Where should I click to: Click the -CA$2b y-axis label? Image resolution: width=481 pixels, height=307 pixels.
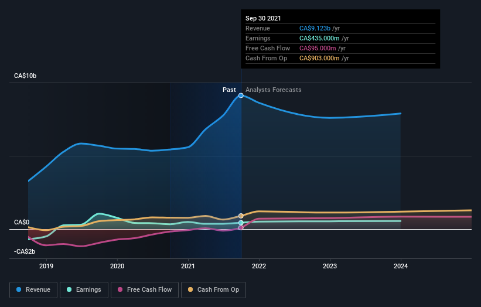(25, 251)
